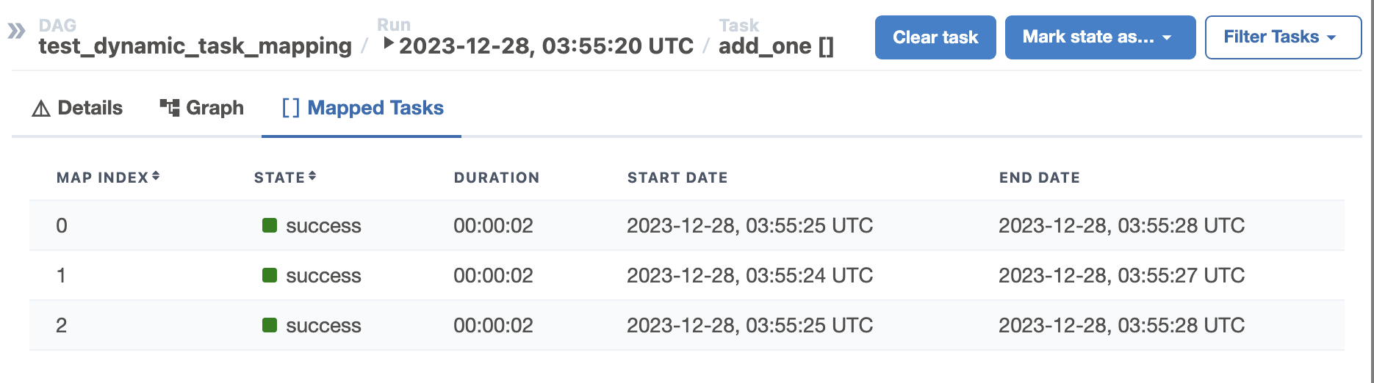The height and width of the screenshot is (383, 1374).
Task: Switch to the Graph tab
Action: [202, 108]
